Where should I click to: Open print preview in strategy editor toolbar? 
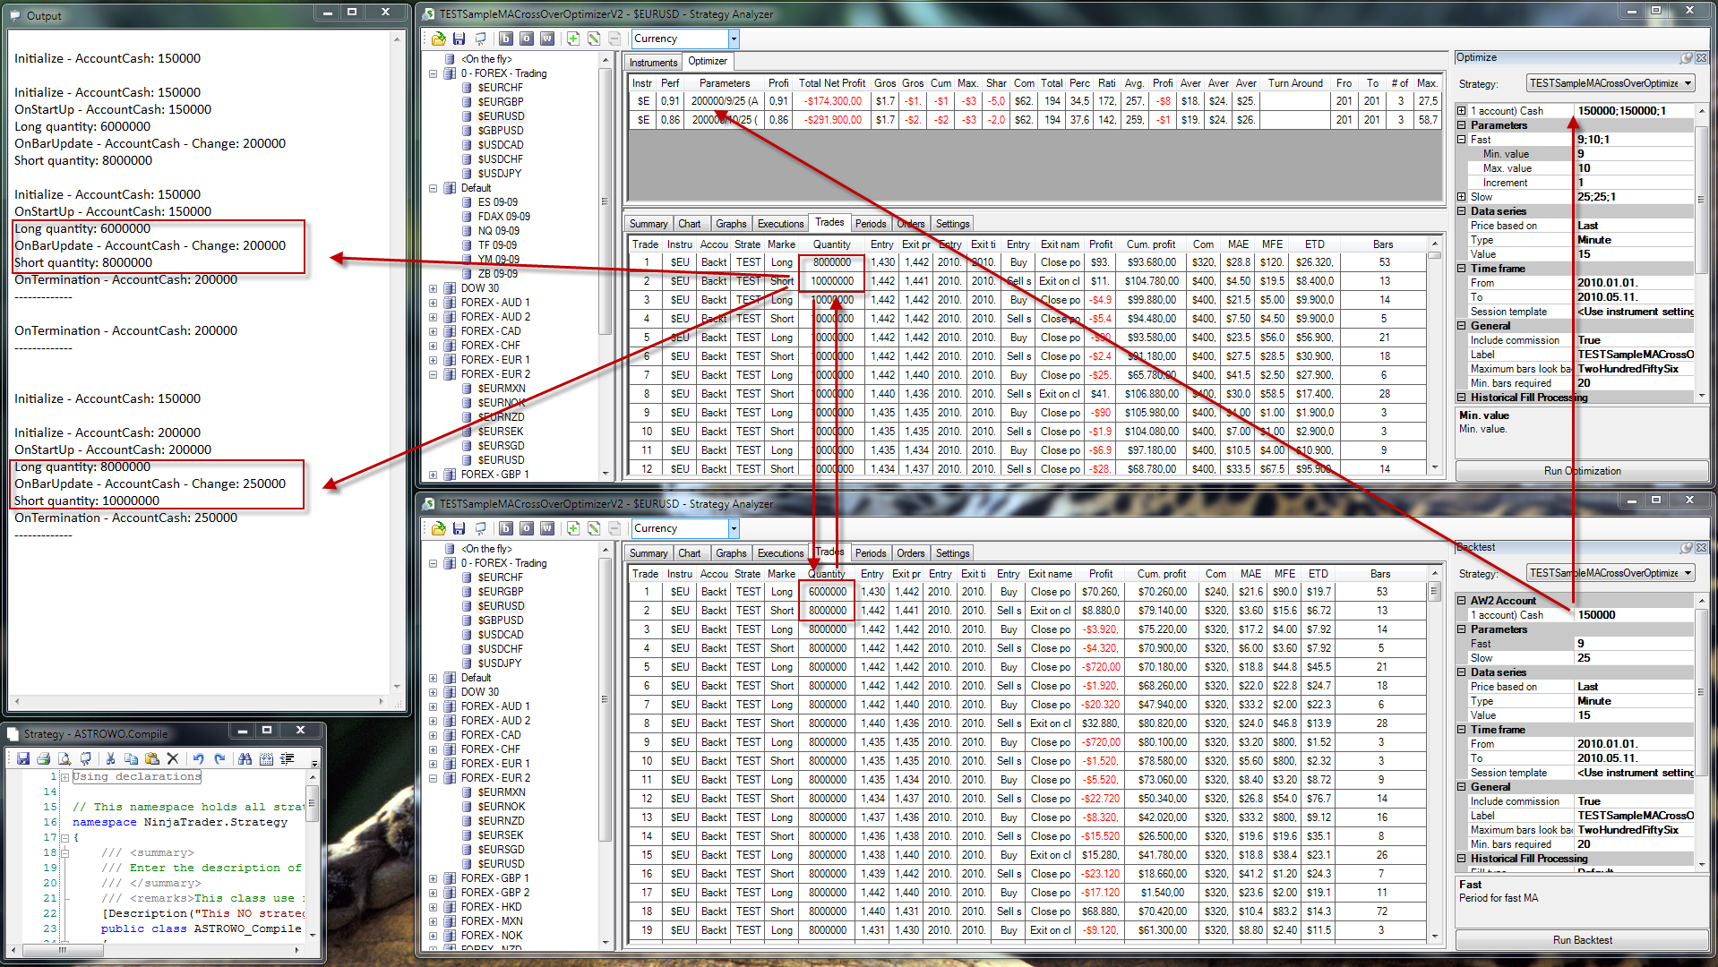[x=64, y=758]
